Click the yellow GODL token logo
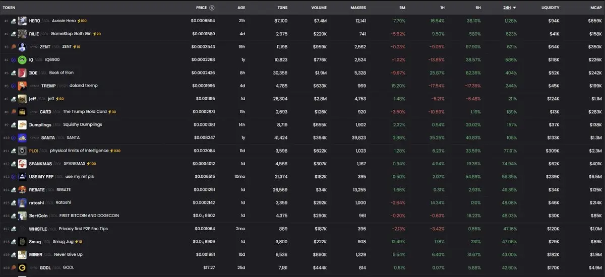This screenshot has height=277, width=605. (x=22, y=267)
